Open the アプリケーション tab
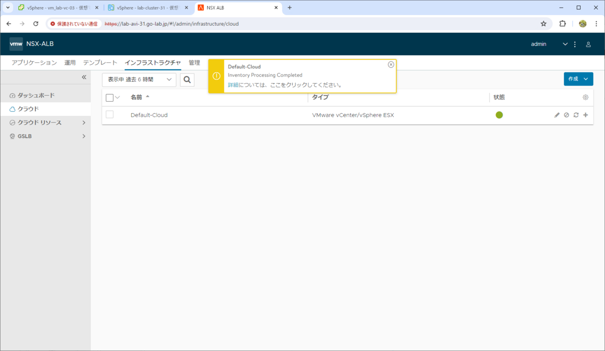The height and width of the screenshot is (351, 605). click(x=34, y=62)
